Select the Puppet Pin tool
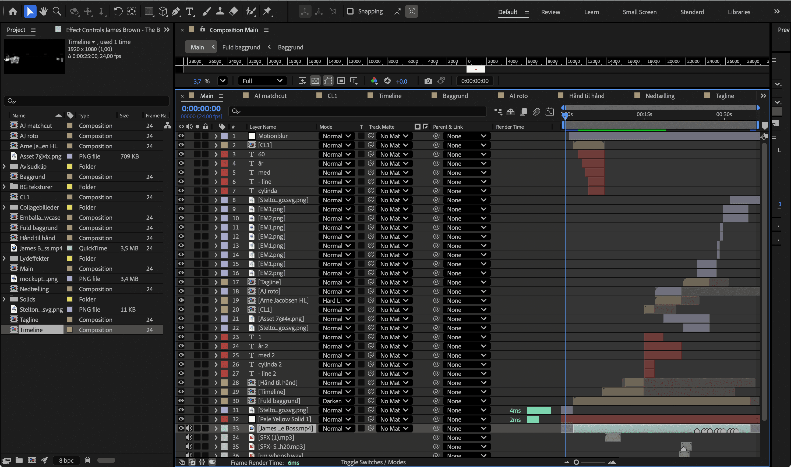 click(267, 12)
